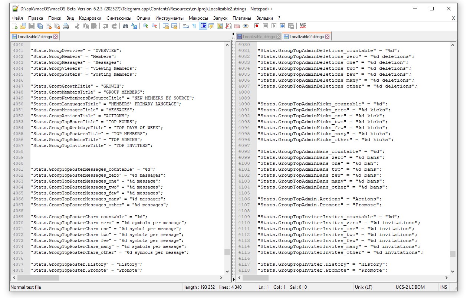This screenshot has height=298, width=467.
Task: Click the Zoom In magnifier icon
Action: point(146,26)
